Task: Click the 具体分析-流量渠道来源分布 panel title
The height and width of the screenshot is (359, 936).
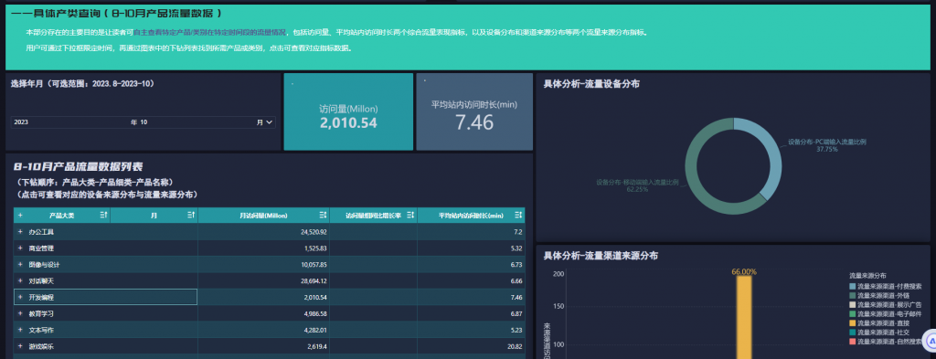Action: (x=601, y=255)
